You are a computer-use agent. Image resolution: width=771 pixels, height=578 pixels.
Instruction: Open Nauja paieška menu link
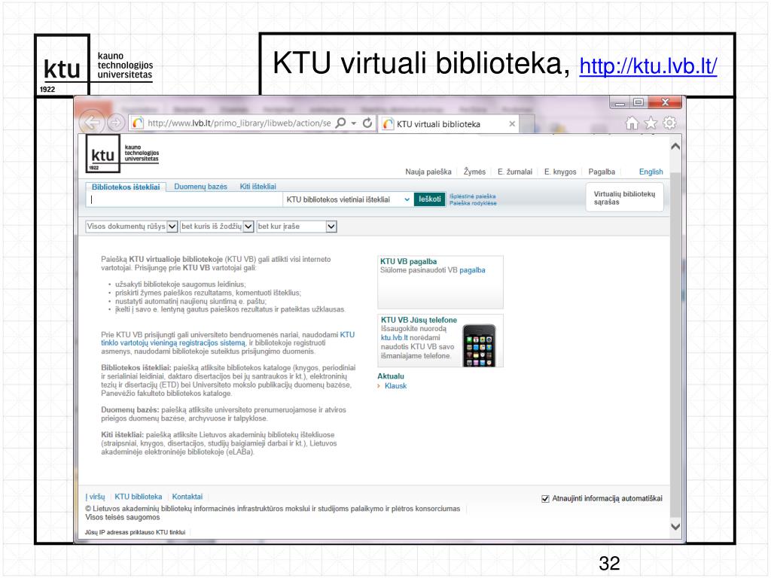pos(428,172)
